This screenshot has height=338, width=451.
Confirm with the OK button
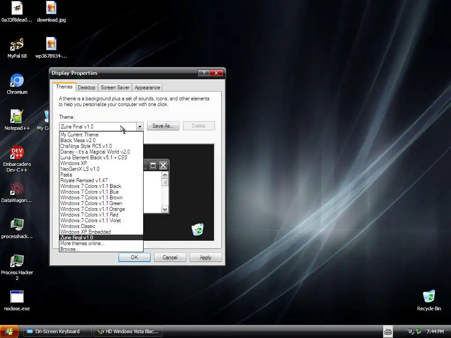134,257
